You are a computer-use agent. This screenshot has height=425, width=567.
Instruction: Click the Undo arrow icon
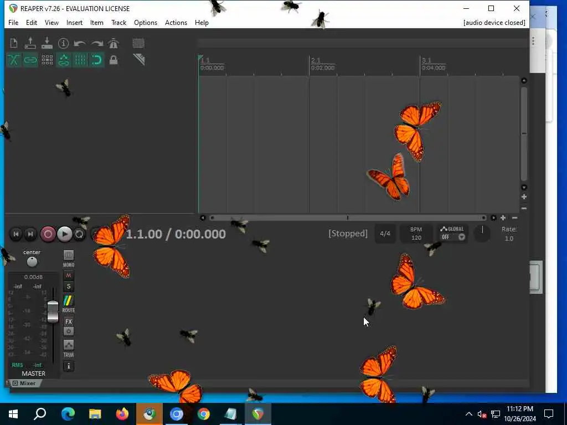pyautogui.click(x=80, y=43)
